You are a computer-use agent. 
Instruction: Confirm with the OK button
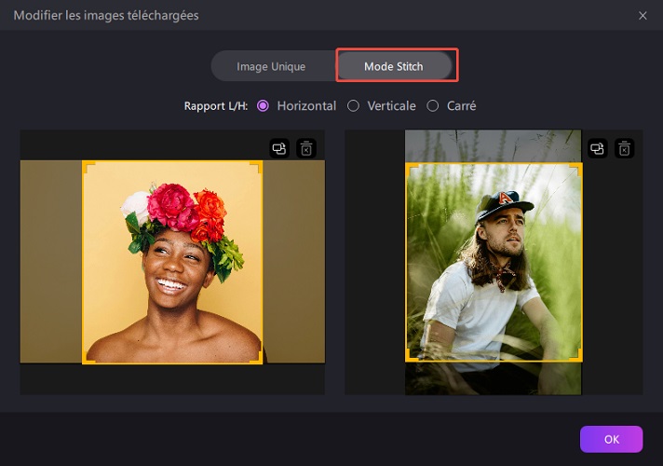612,439
